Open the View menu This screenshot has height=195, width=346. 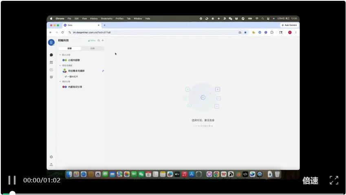[x=84, y=19]
